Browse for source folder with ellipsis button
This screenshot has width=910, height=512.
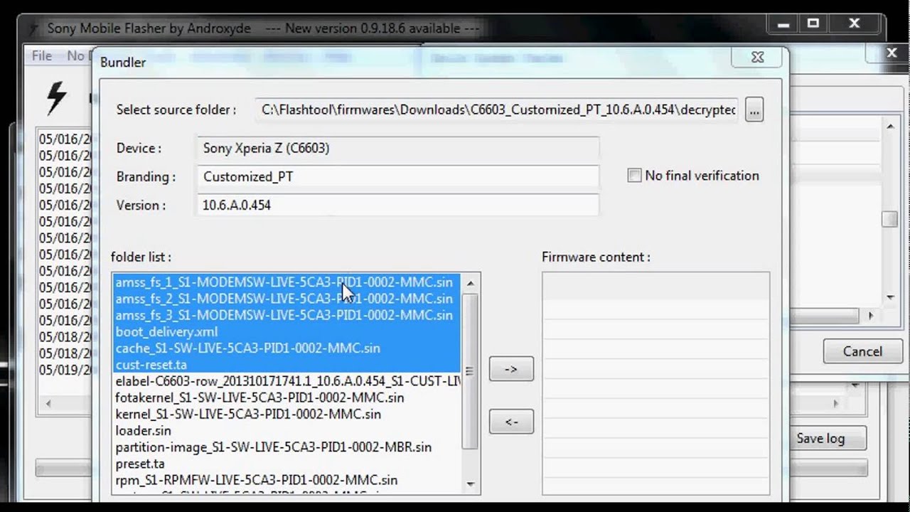click(754, 110)
